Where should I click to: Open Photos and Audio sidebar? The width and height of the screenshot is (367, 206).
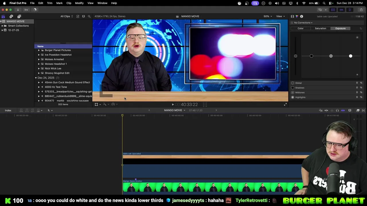coord(11,16)
